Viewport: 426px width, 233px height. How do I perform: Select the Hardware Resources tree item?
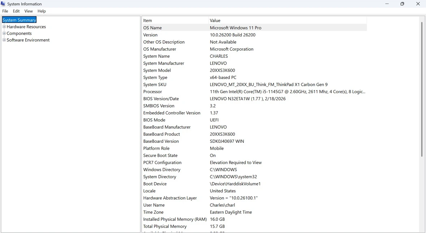pyautogui.click(x=26, y=27)
